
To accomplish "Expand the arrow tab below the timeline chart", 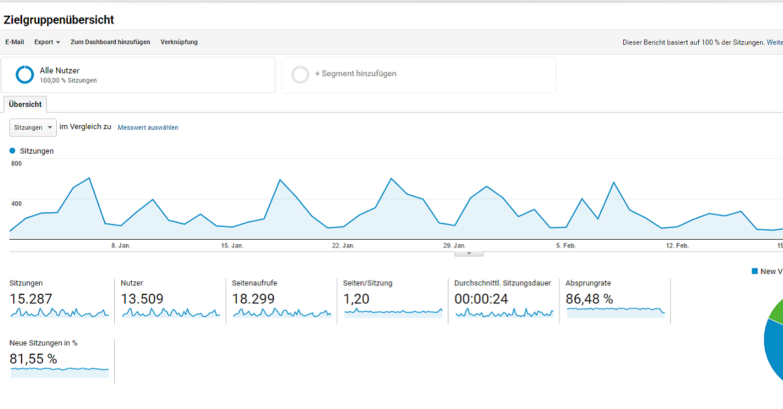I will pos(468,252).
